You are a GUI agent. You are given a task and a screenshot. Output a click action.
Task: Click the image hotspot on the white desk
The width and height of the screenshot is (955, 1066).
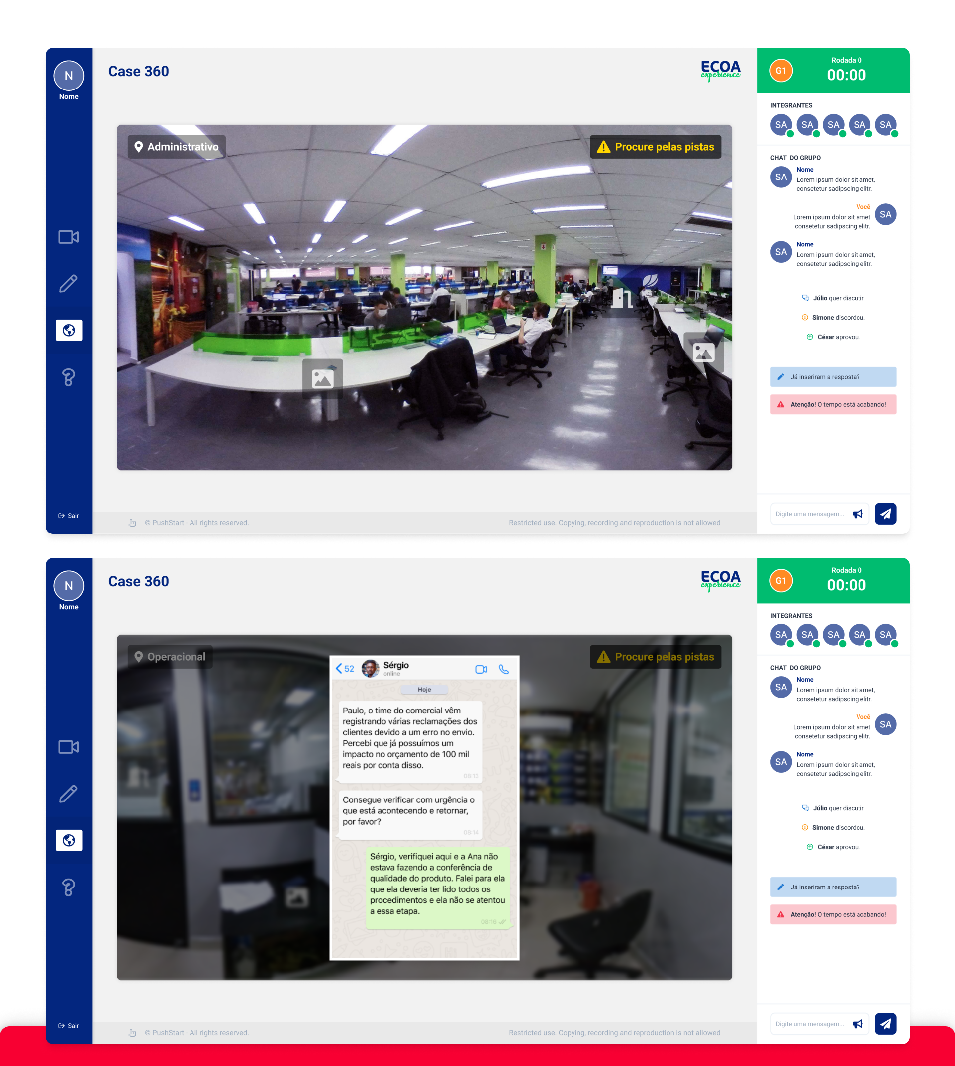tap(323, 379)
